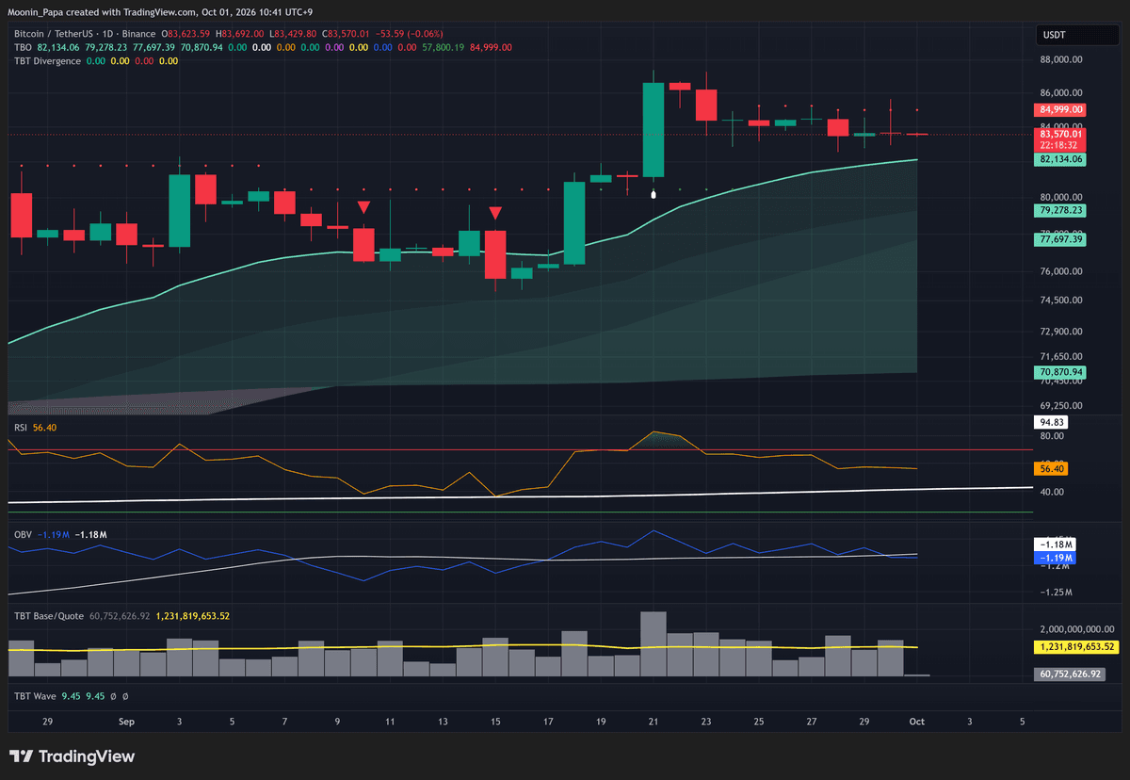This screenshot has width=1130, height=780.
Task: Click the 82,134.06 label on the price axis
Action: 1060,160
